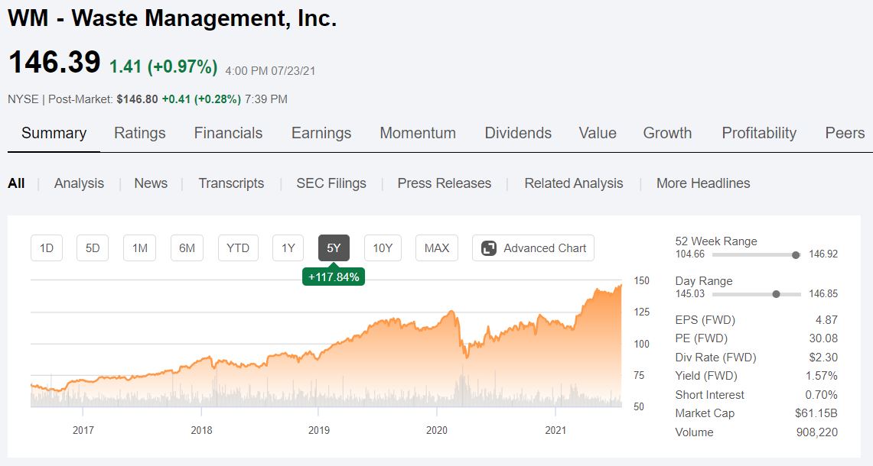Viewport: 873px width, 466px height.
Task: Open the Dividends tab
Action: point(518,133)
